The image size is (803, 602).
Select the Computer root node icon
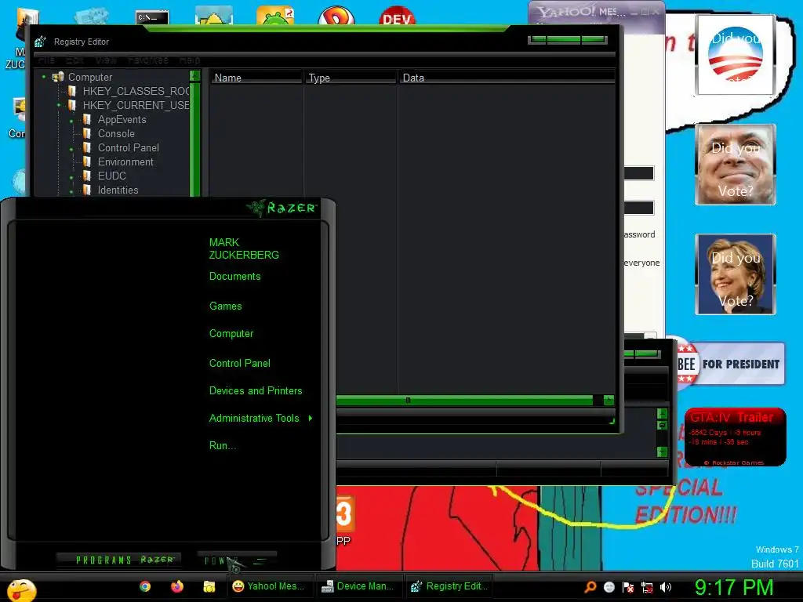pyautogui.click(x=58, y=77)
